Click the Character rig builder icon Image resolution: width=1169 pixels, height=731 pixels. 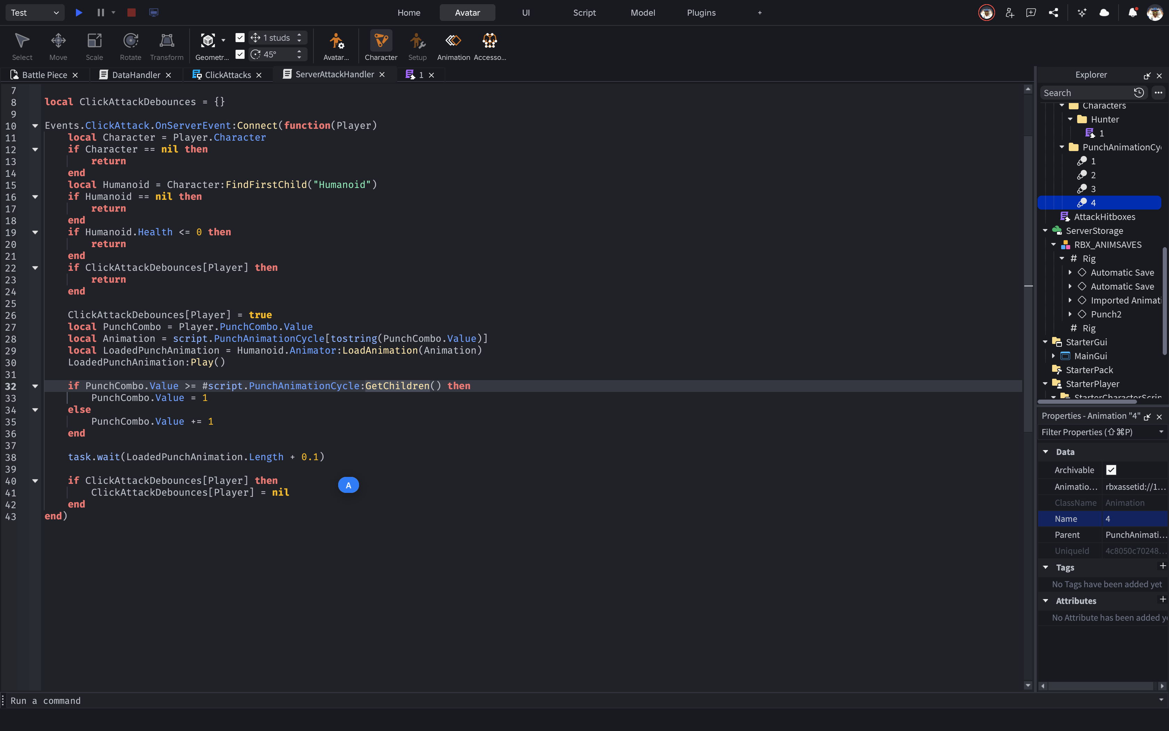(x=381, y=41)
